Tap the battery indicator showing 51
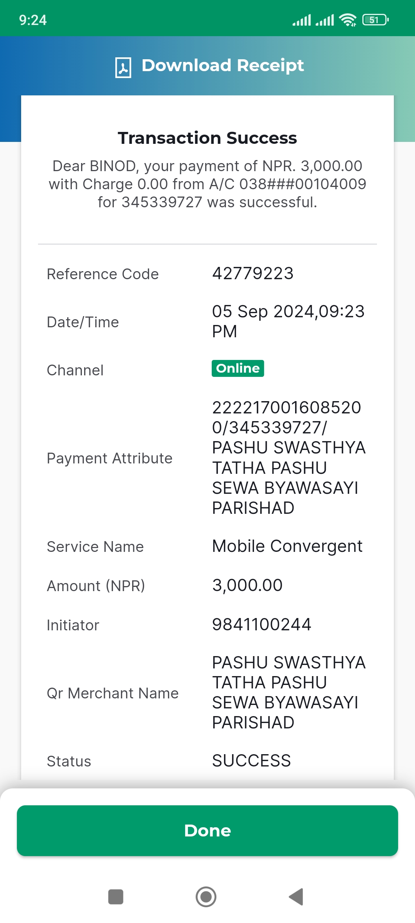The width and height of the screenshot is (415, 923). pos(375,20)
